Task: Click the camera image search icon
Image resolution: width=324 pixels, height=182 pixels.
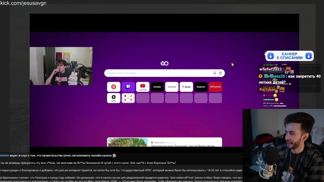Action: [220, 73]
